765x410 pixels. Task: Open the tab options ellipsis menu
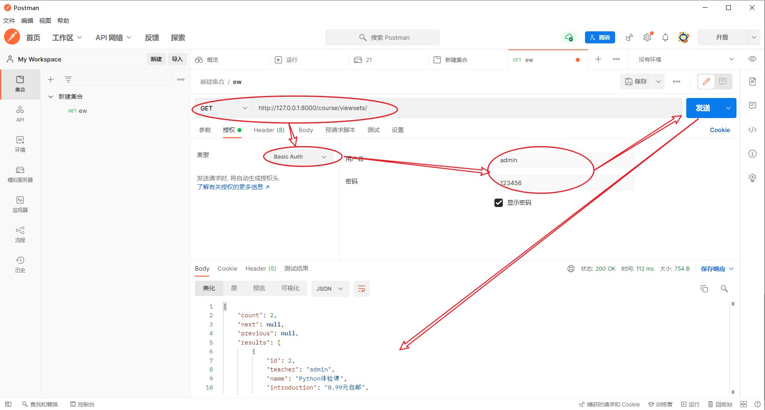(x=616, y=59)
